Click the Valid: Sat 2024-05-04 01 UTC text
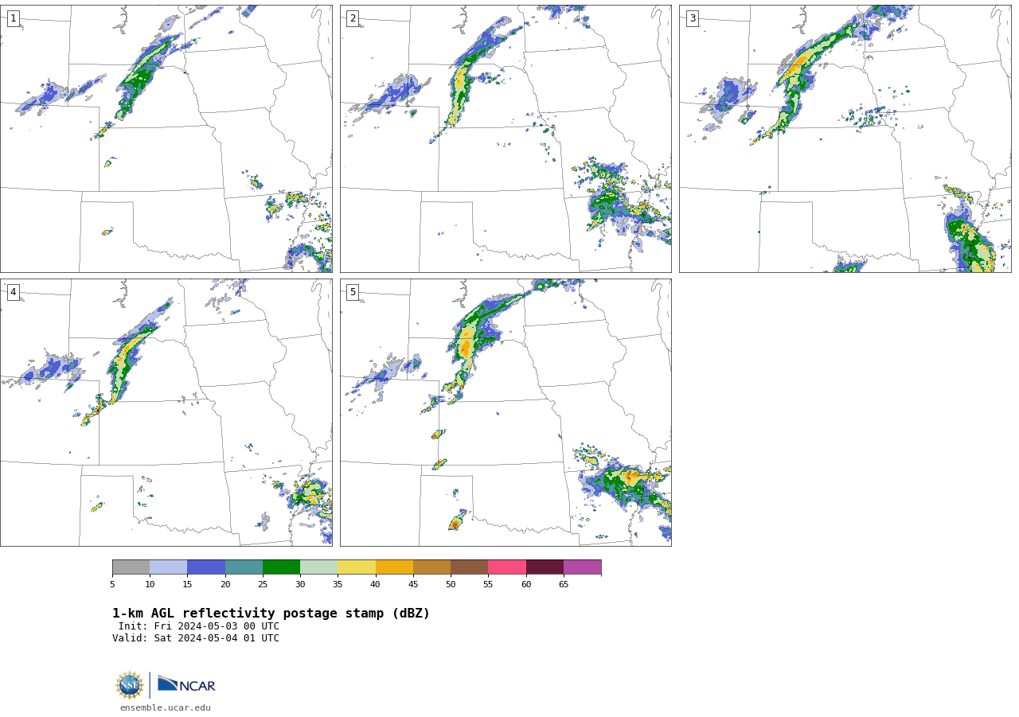The image size is (1019, 717). [x=196, y=638]
